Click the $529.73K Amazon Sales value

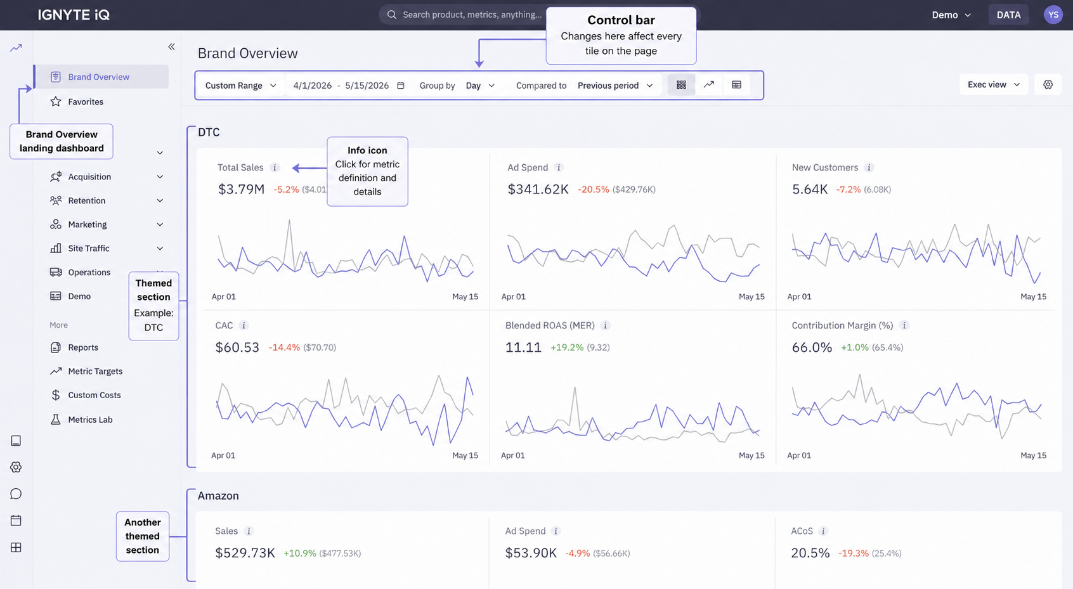tap(245, 553)
